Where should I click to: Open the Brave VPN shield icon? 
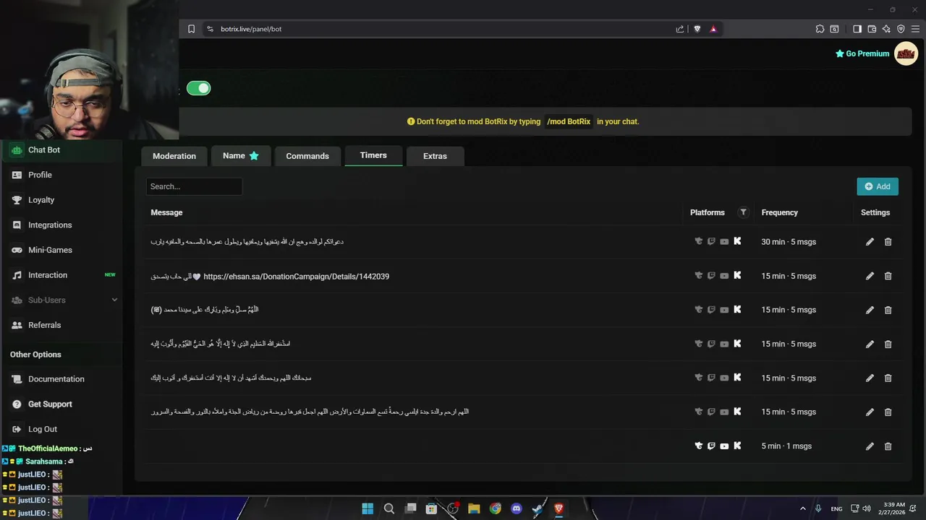[901, 29]
